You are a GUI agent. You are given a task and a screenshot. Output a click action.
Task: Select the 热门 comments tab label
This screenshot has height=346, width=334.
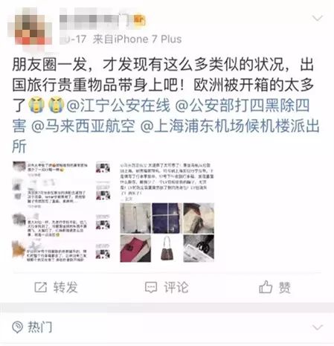[x=39, y=327]
